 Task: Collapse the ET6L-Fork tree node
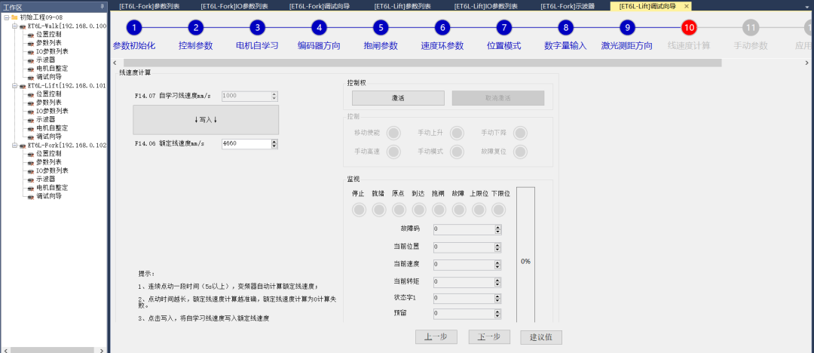tap(14, 146)
